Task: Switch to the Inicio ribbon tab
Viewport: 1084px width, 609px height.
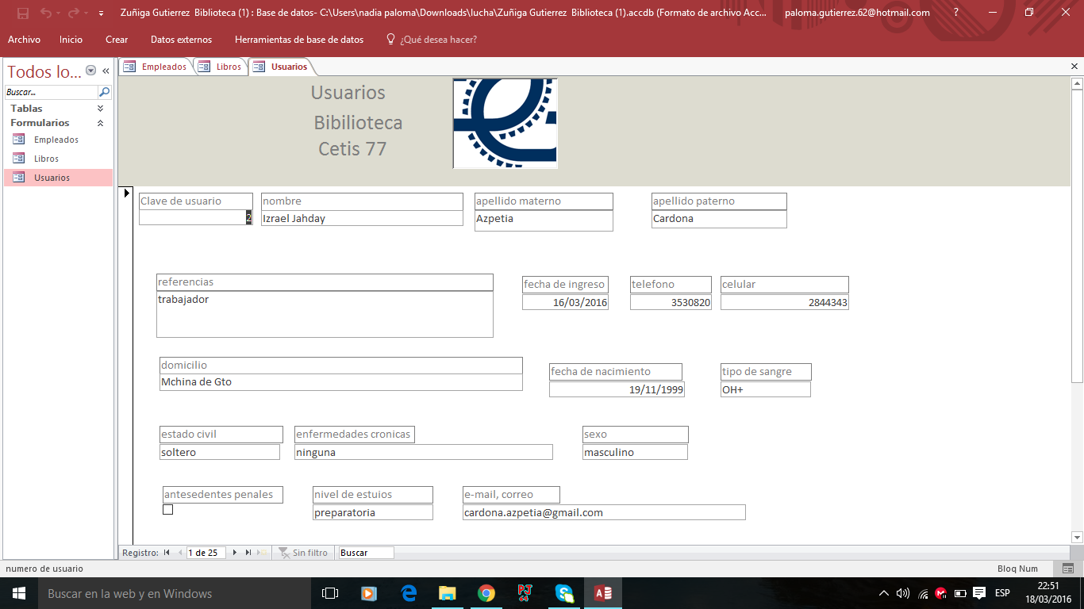Action: (x=71, y=40)
